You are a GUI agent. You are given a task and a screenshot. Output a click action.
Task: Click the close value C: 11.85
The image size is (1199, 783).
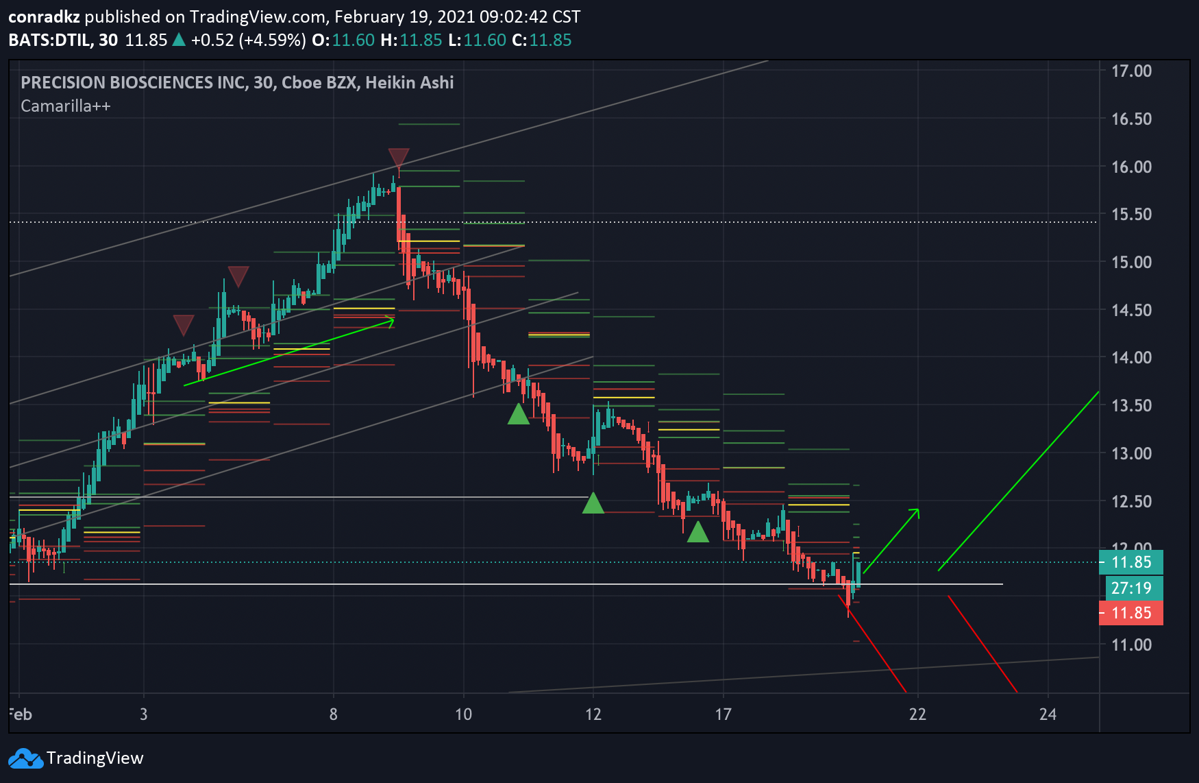coord(541,40)
